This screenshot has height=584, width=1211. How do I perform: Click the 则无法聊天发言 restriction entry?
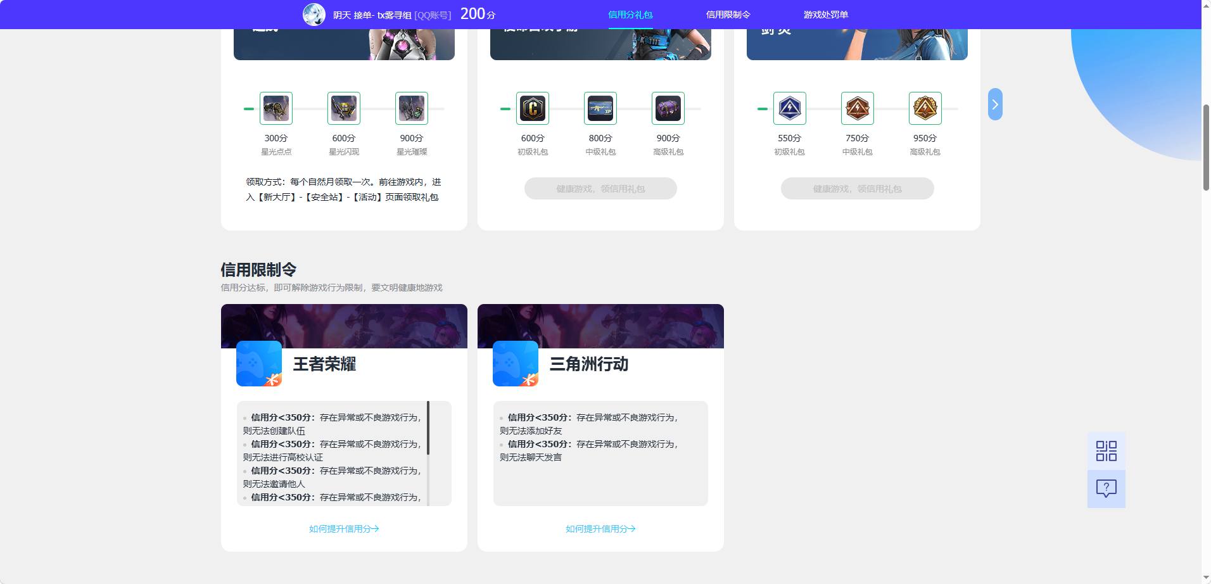point(531,457)
